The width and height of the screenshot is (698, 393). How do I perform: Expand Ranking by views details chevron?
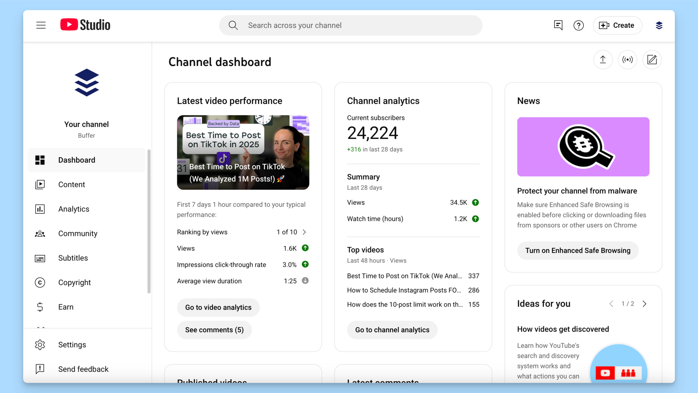(x=304, y=232)
